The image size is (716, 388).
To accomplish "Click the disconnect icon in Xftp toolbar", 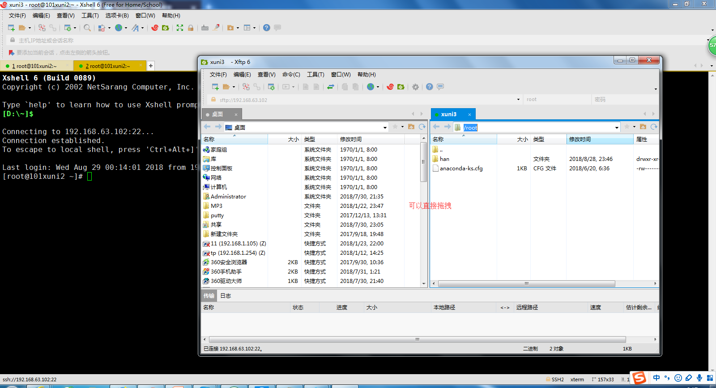I will click(246, 87).
